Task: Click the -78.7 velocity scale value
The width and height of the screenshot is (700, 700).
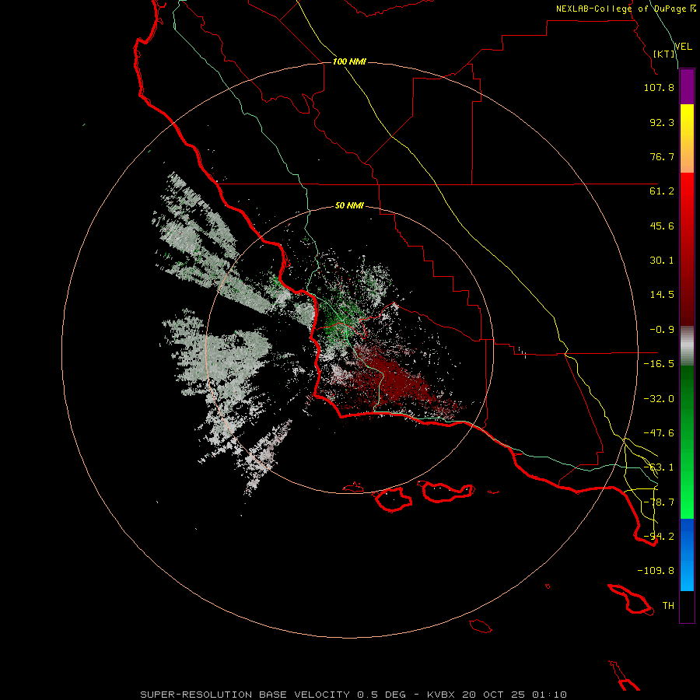Action: tap(659, 502)
